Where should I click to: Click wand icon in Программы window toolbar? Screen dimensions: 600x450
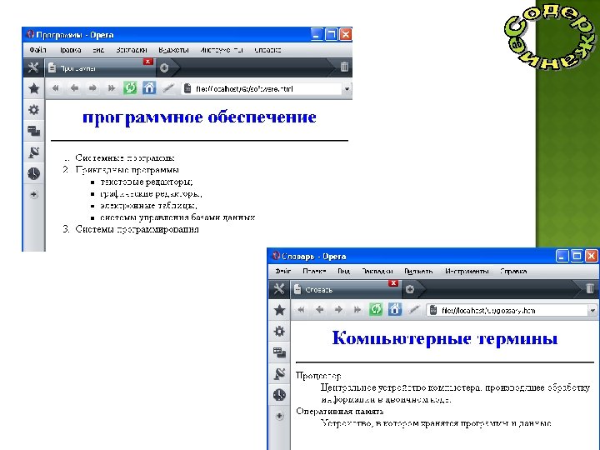pyautogui.click(x=167, y=88)
